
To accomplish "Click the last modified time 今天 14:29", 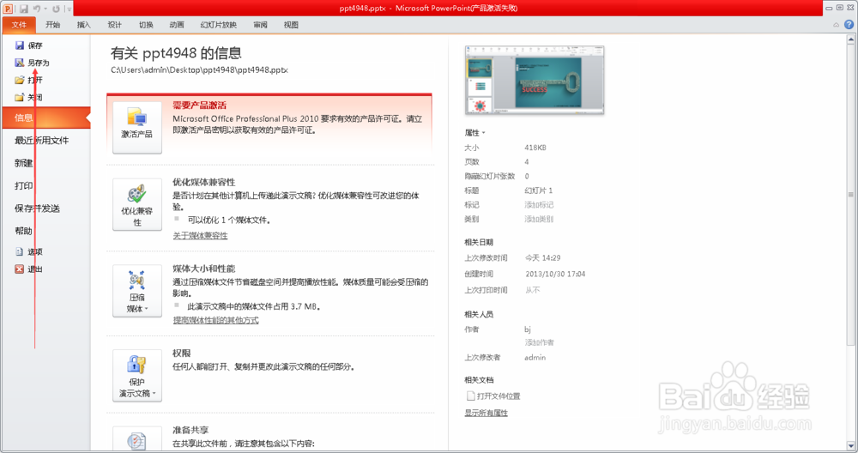I will [x=543, y=257].
